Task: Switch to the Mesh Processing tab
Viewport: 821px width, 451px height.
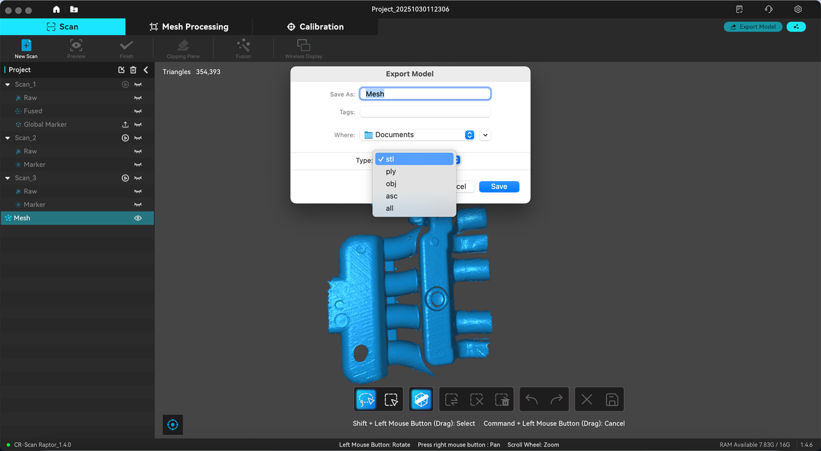Action: (189, 27)
